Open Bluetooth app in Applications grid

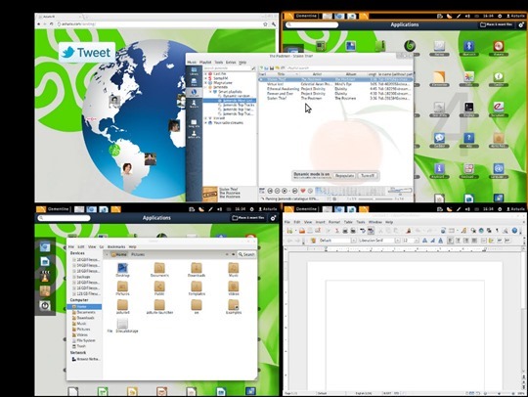pyautogui.click(x=469, y=48)
